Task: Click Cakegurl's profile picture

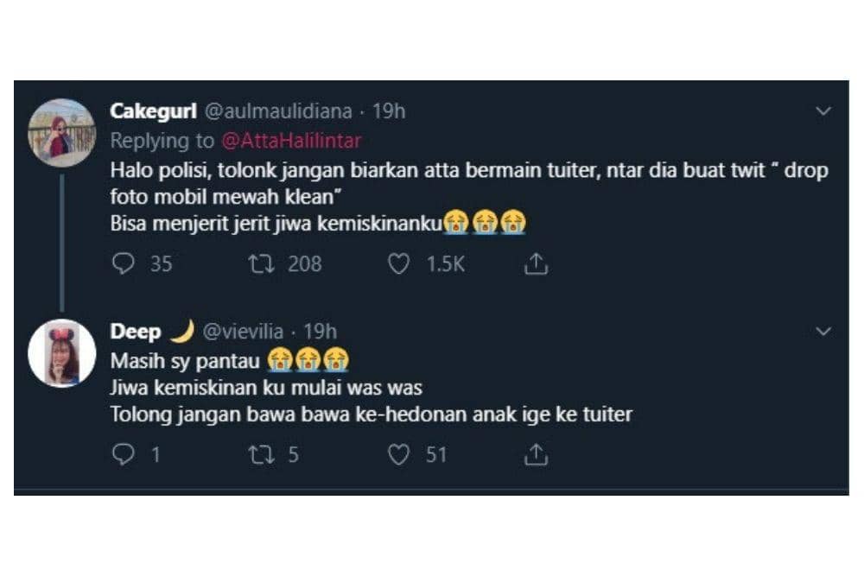Action: (62, 131)
